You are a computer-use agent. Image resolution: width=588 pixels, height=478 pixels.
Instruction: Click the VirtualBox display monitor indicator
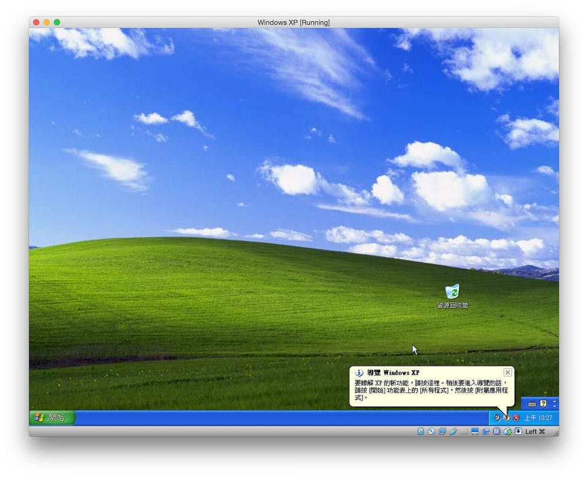[475, 431]
